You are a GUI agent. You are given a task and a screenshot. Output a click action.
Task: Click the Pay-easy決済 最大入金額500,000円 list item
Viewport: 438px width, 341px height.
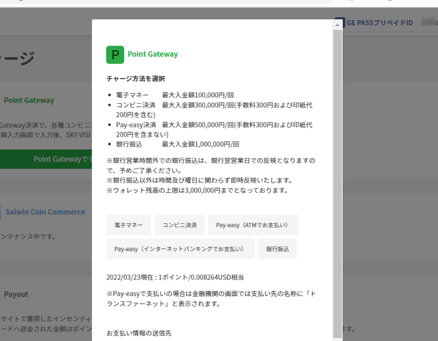coord(214,130)
